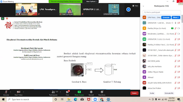This screenshot has width=183, height=102.
Task: Click the screen share icon for Panitia_Fitriya
Action: (172, 28)
